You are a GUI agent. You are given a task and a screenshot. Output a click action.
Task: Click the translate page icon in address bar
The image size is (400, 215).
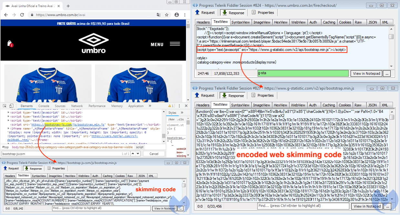(x=159, y=15)
